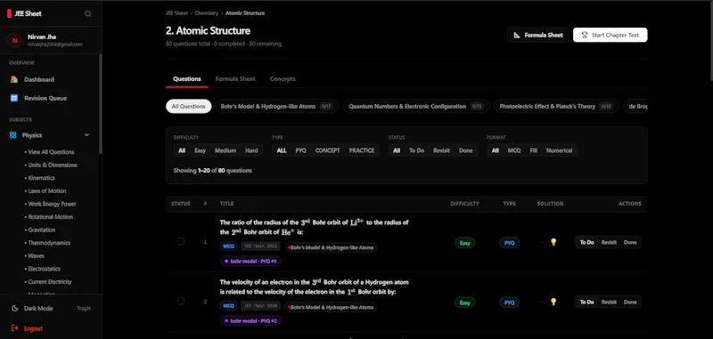Image resolution: width=713 pixels, height=339 pixels.
Task: Tick the checkbox for question 2
Action: coord(181,301)
